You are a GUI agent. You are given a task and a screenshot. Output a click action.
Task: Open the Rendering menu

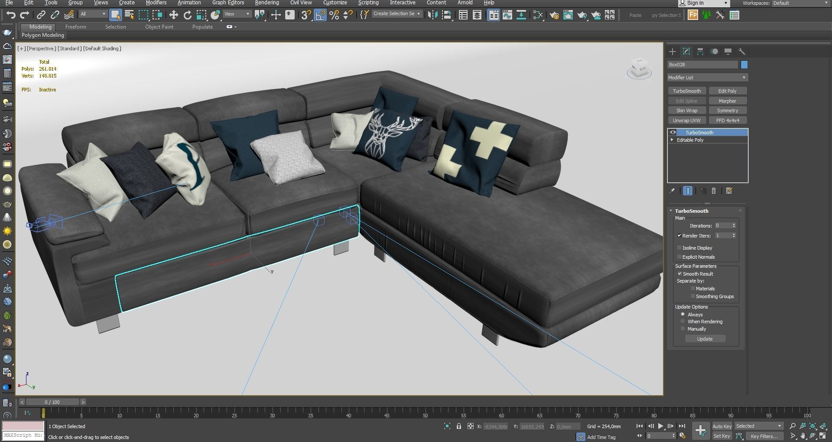[267, 3]
